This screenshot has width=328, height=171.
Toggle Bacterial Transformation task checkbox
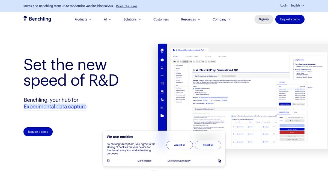coord(194,89)
